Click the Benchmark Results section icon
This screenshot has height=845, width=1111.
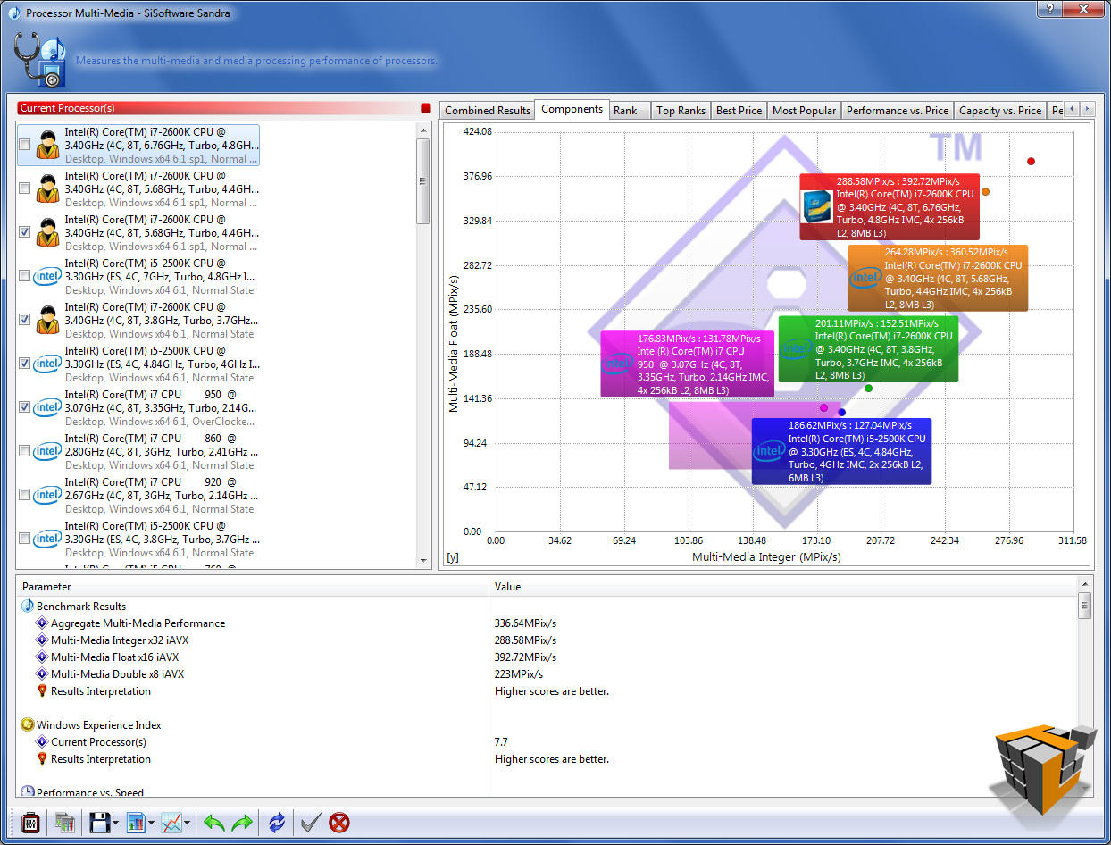28,607
